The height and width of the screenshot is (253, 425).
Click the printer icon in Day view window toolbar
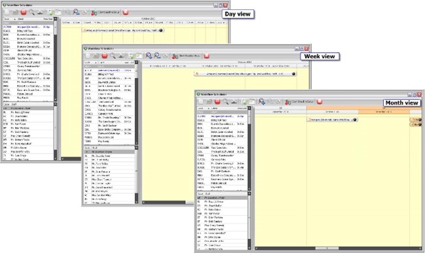(x=40, y=12)
